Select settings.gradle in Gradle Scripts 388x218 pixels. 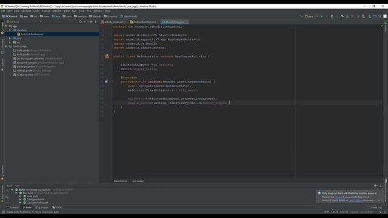(x=24, y=70)
